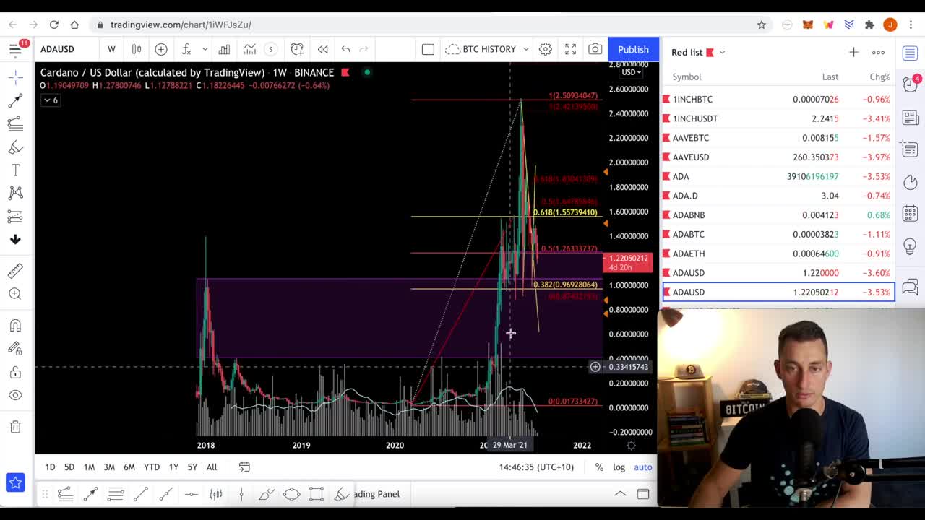
Task: Open chart settings gear in top toolbar
Action: pos(546,49)
